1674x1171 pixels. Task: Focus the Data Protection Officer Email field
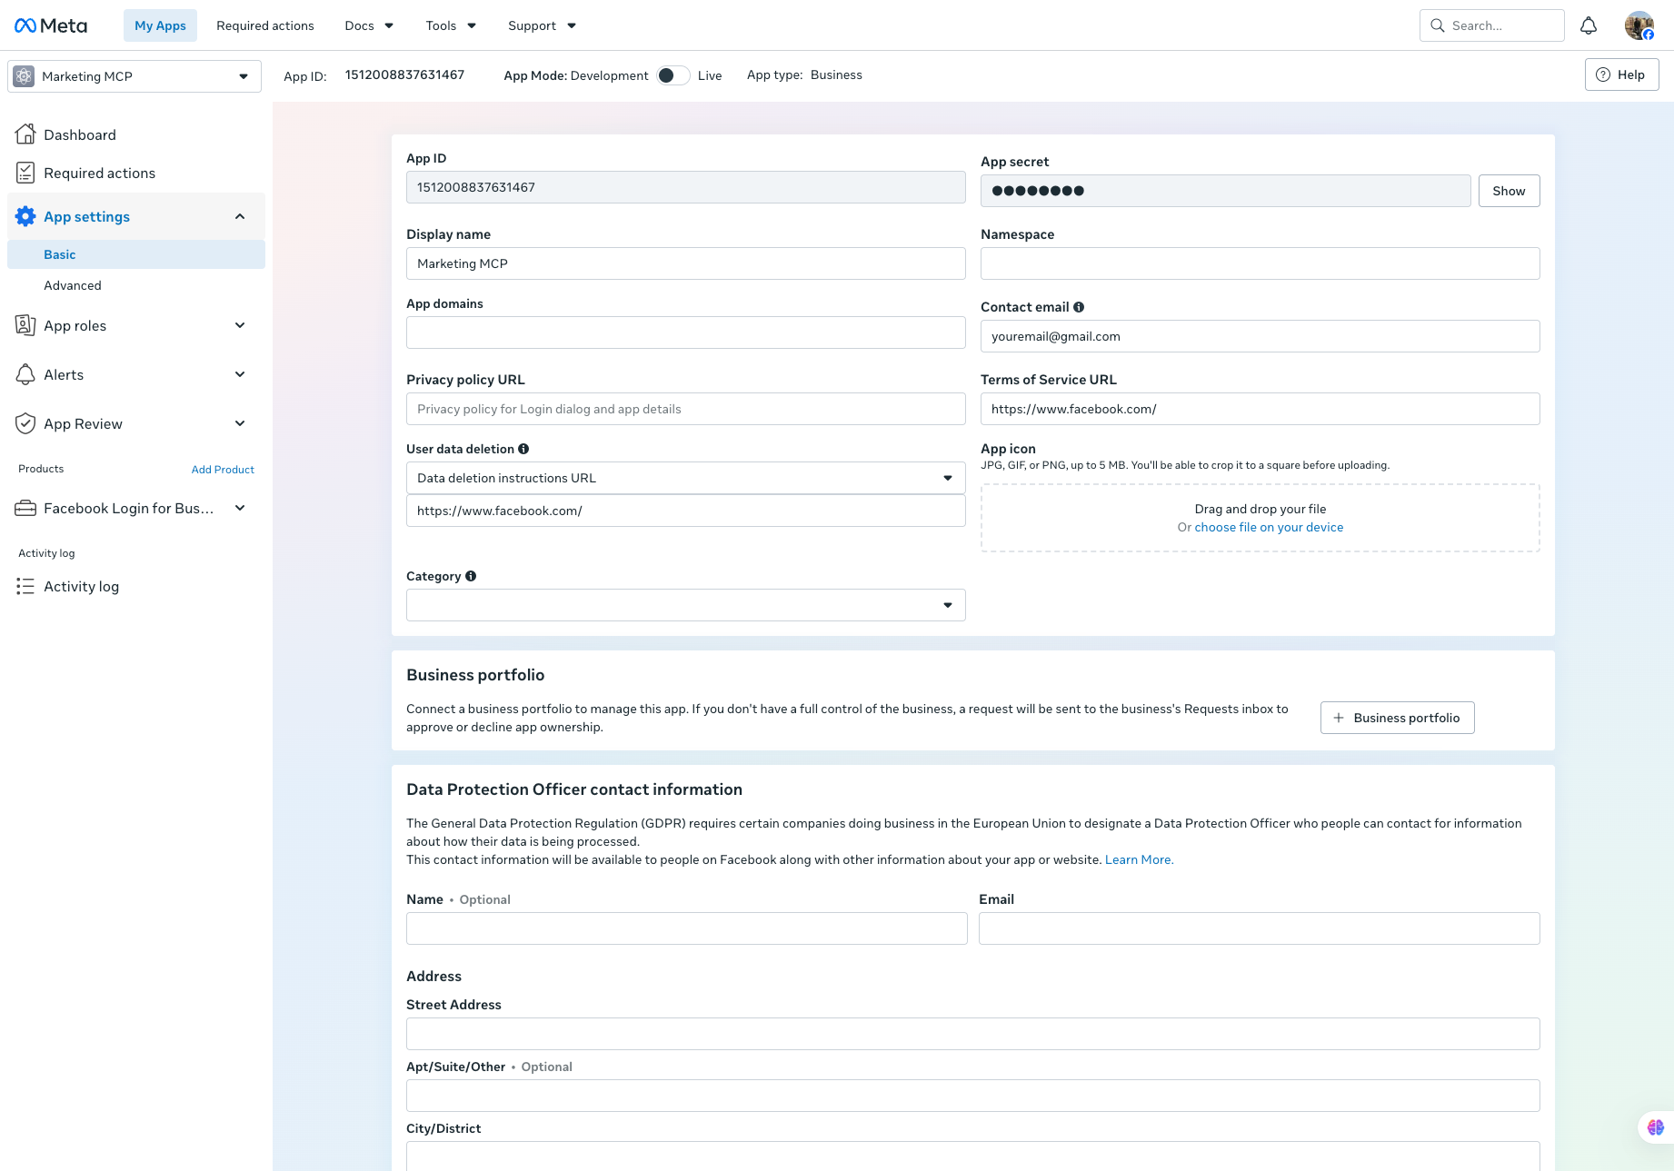(1260, 928)
